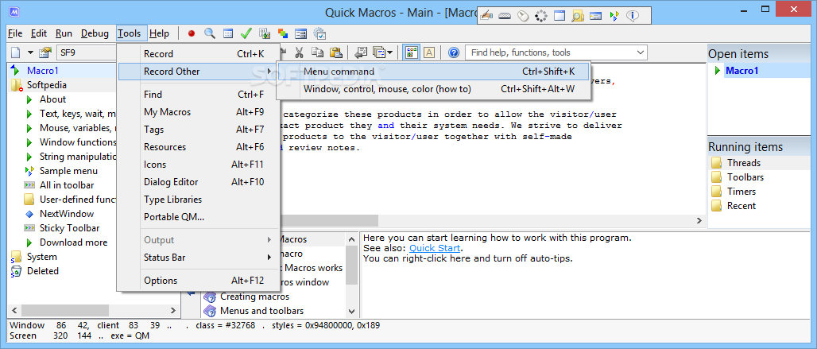Screen dimensions: 817x349
Task: Open Creating macros help topic
Action: [x=254, y=297]
